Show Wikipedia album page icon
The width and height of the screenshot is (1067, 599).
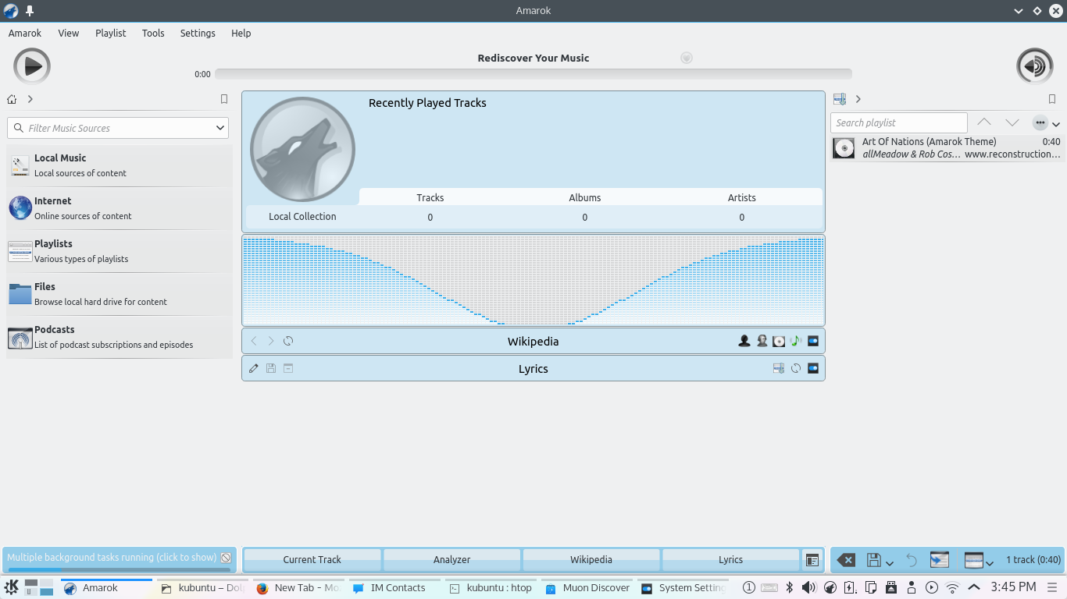(779, 341)
